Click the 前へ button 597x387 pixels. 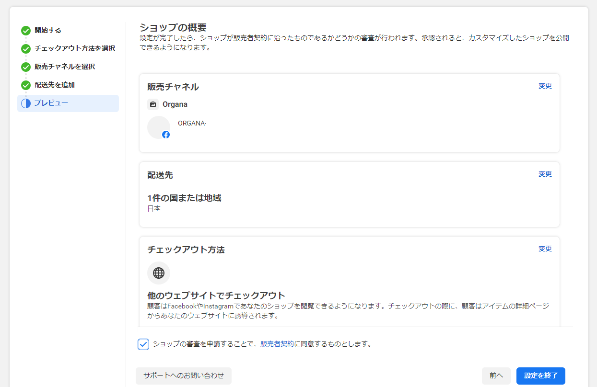tap(496, 376)
